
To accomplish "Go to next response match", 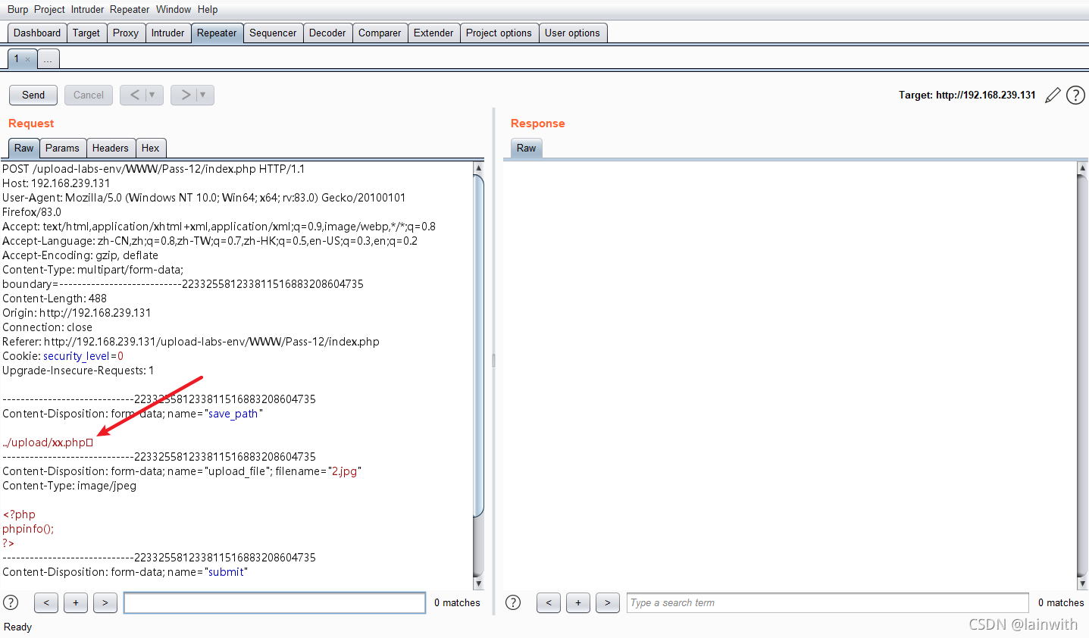I will point(608,602).
